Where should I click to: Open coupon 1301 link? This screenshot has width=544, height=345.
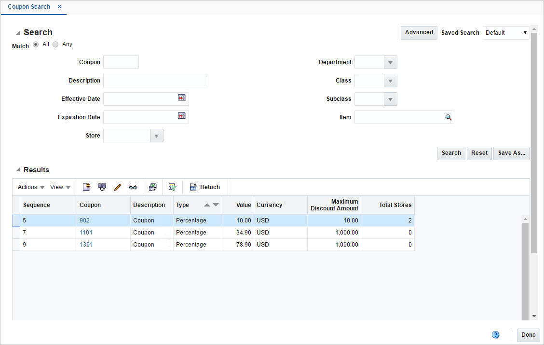86,245
